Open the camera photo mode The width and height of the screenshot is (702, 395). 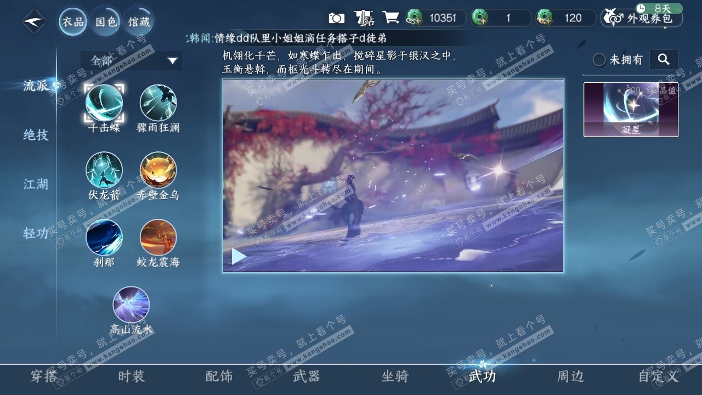pyautogui.click(x=336, y=18)
